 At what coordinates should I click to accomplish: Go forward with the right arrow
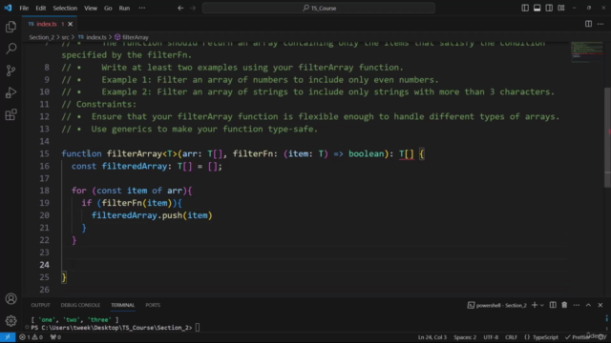coord(193,8)
